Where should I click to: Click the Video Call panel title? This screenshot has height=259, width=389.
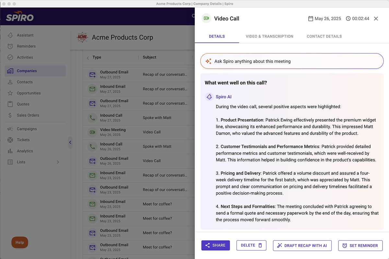coord(227,19)
